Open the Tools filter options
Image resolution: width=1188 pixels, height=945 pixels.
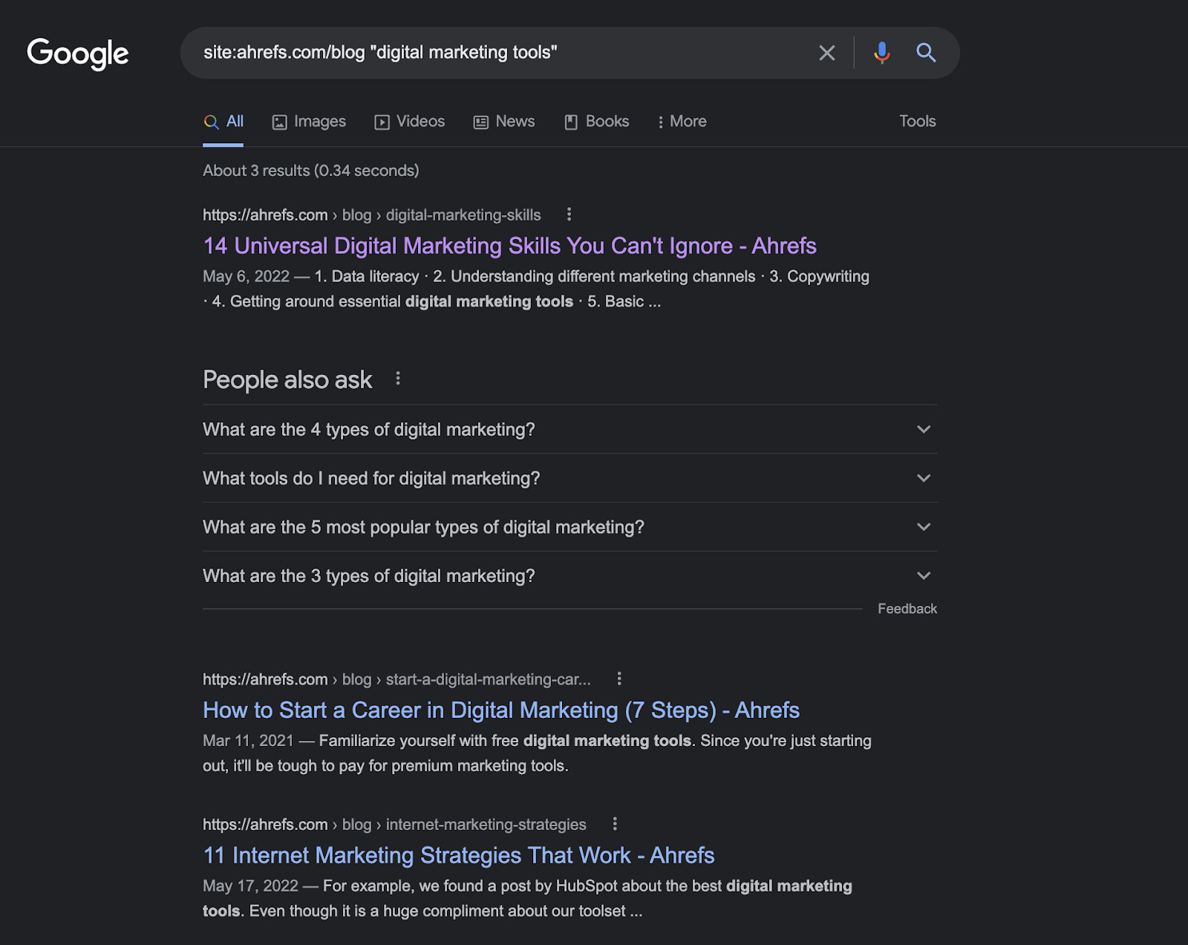(917, 121)
